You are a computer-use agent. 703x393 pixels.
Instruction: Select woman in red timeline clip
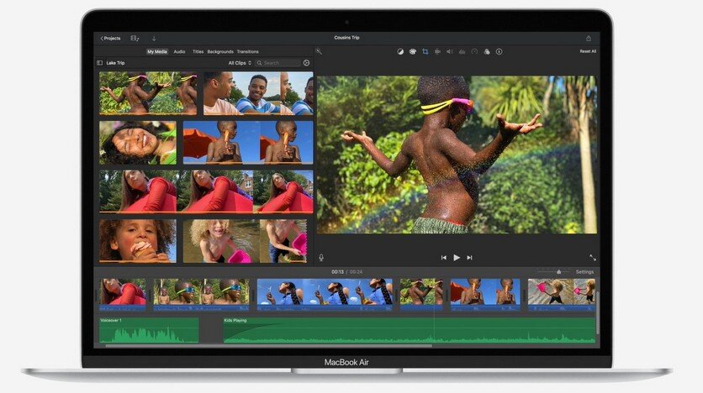[x=123, y=295]
